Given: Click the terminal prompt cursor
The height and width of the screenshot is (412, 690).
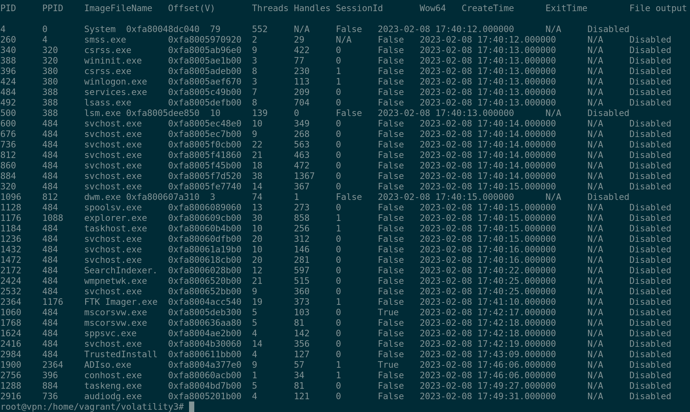Looking at the screenshot, I should [192, 407].
